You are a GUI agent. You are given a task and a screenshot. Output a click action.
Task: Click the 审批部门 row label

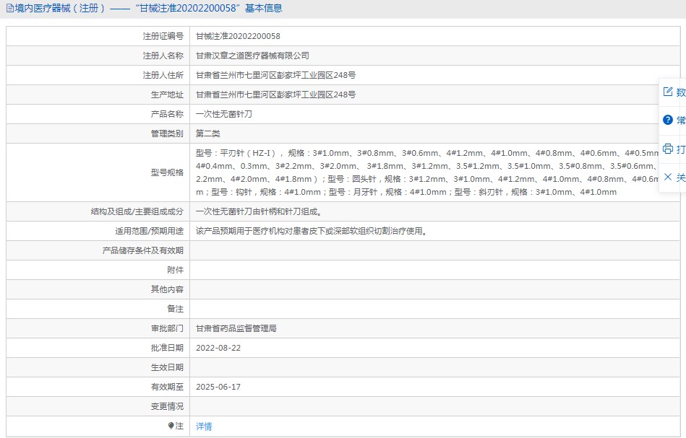pos(167,328)
